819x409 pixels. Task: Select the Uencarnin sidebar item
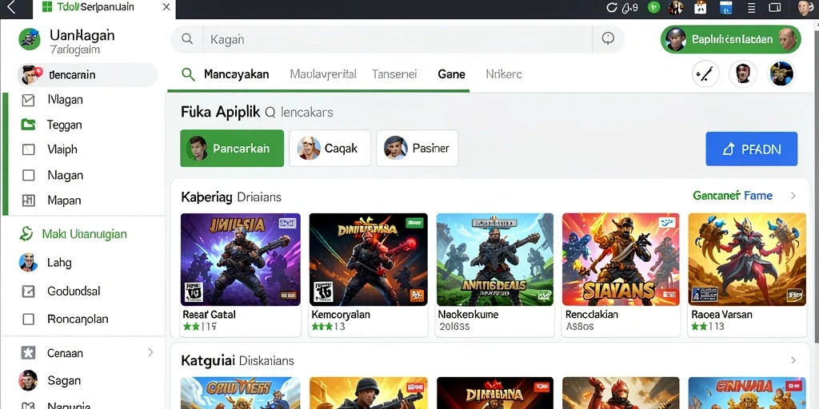(87, 74)
